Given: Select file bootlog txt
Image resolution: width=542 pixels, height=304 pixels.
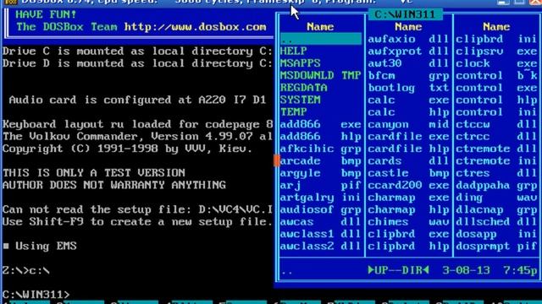Looking at the screenshot, I should click(x=408, y=88).
